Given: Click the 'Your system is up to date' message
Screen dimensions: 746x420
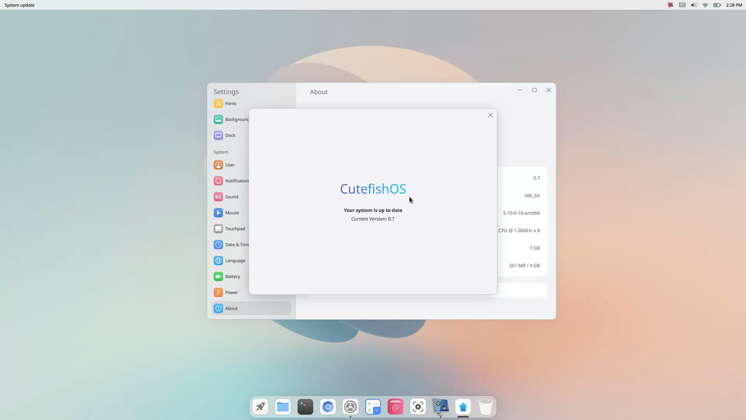Looking at the screenshot, I should tap(373, 210).
